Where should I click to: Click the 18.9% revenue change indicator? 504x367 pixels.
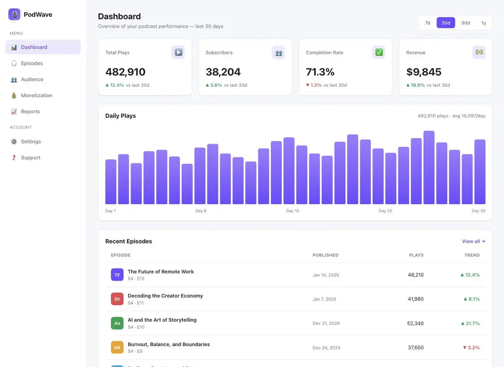pos(415,85)
